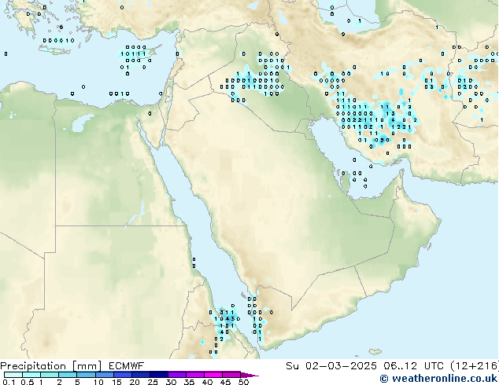Image resolution: width=499 pixels, height=385 pixels.
Task: Click the '45' legend value
Action: point(225,382)
